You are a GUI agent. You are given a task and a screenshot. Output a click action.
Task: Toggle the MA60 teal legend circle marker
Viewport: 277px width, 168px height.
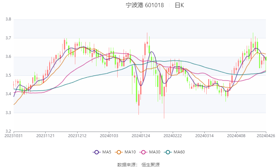pyautogui.click(x=168, y=152)
